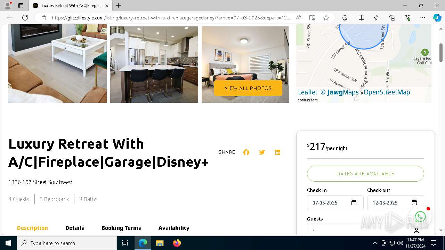Image resolution: width=445 pixels, height=250 pixels.
Task: Show hidden system tray icons
Action: coord(375,243)
